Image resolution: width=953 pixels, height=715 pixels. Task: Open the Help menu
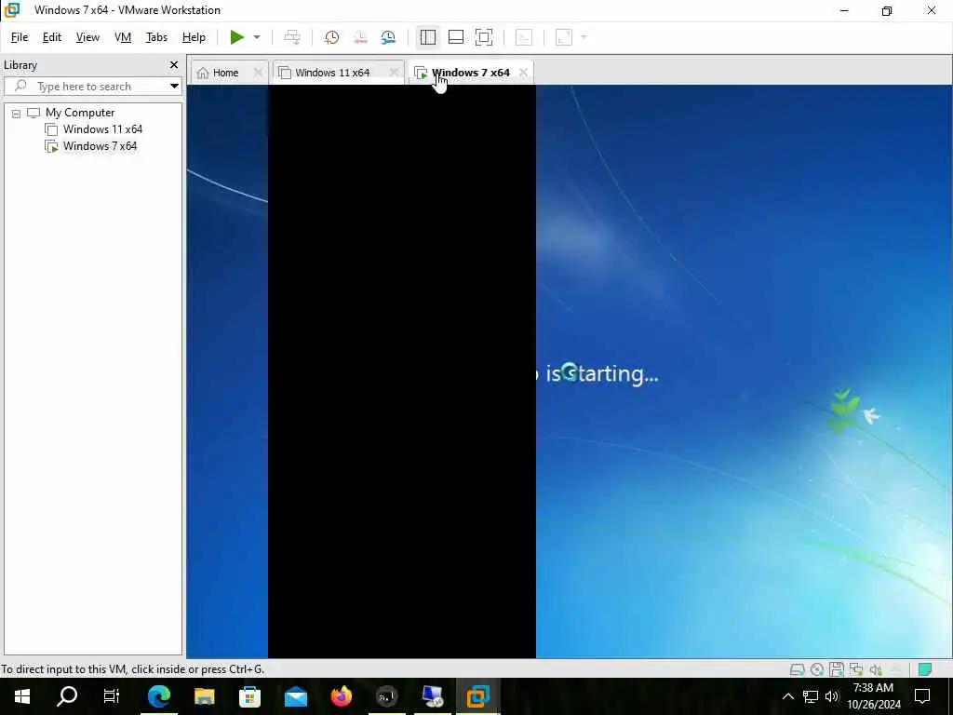tap(194, 37)
